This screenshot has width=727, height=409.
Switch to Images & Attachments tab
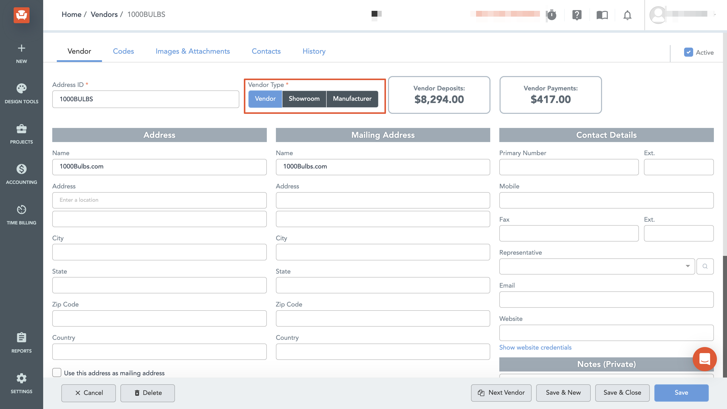pyautogui.click(x=192, y=51)
